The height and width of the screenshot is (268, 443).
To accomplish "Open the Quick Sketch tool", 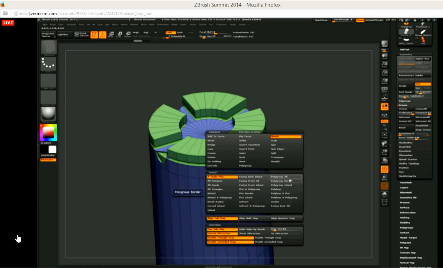I will [x=82, y=34].
